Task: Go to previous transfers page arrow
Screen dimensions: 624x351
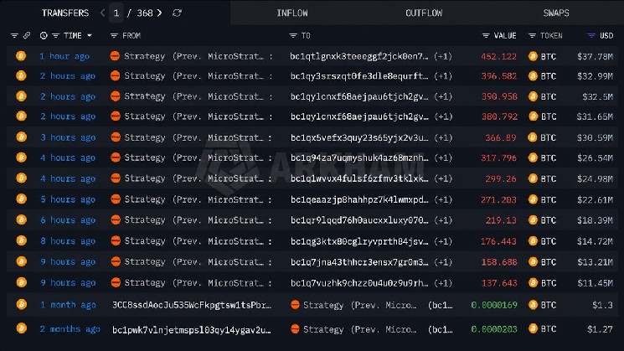Action: point(102,13)
